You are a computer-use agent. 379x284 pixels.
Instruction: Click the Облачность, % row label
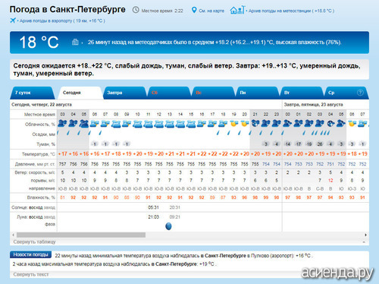click(40, 125)
